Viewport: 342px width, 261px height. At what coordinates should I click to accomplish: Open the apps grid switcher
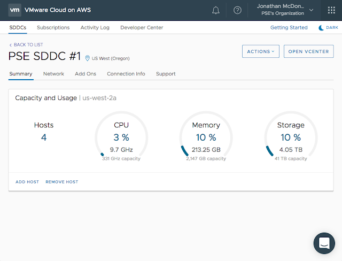pyautogui.click(x=331, y=10)
